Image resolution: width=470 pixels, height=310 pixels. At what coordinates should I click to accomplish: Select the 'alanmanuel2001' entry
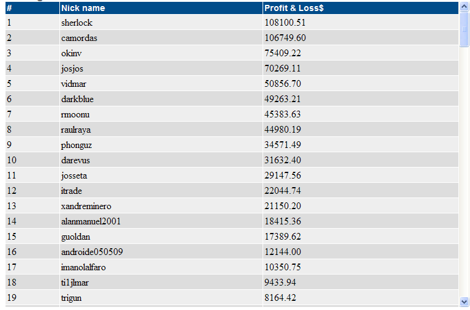coord(91,221)
